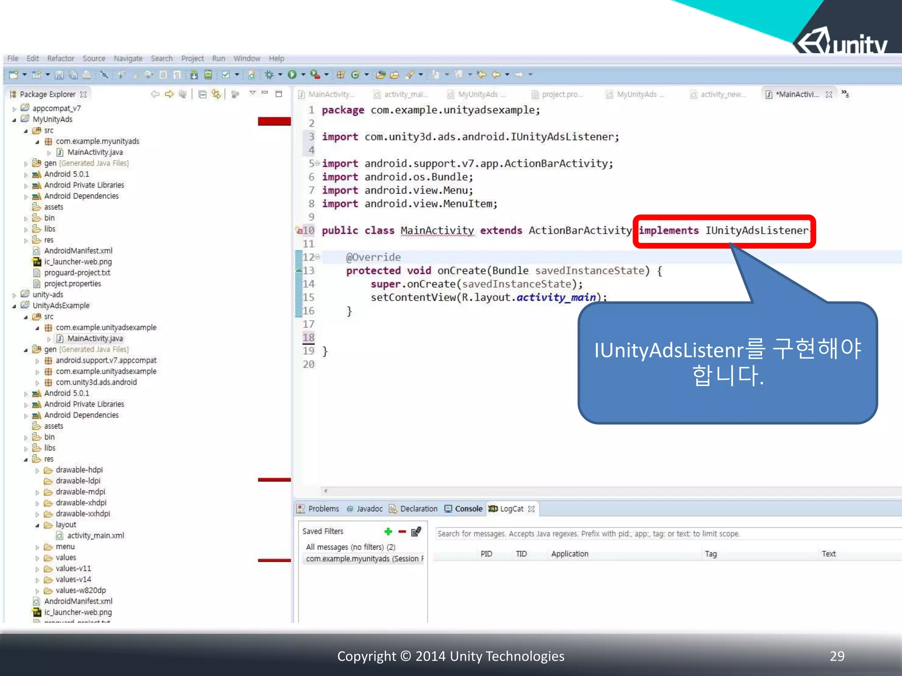902x676 pixels.
Task: Click the Back navigation arrow in main toolbar
Action: (x=496, y=75)
